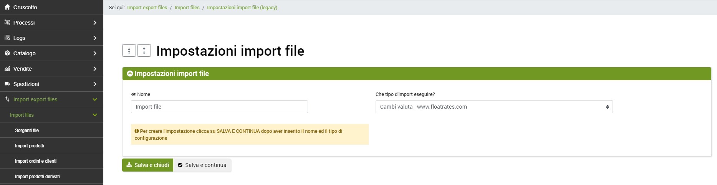The image size is (717, 185).
Task: Open Import ordini e clienti item
Action: click(x=36, y=161)
